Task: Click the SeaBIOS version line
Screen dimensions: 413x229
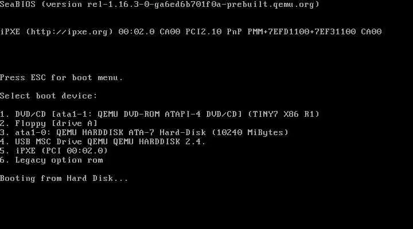Action: (159, 5)
